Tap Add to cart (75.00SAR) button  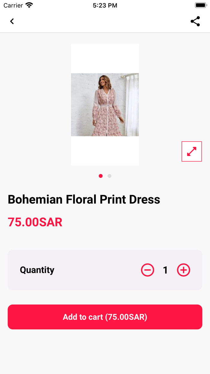click(x=105, y=317)
